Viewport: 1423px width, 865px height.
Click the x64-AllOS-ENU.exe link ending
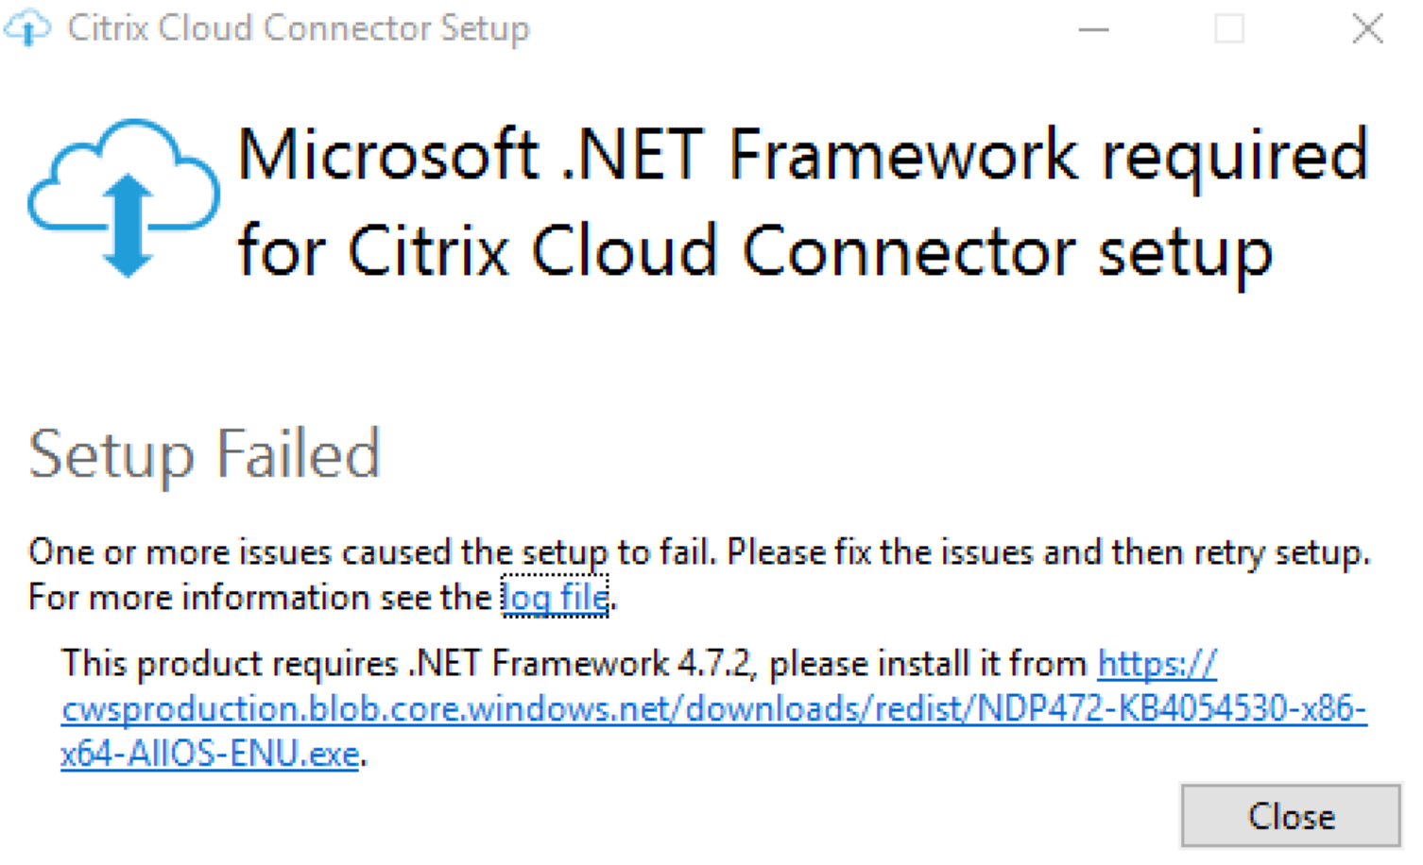(x=210, y=755)
